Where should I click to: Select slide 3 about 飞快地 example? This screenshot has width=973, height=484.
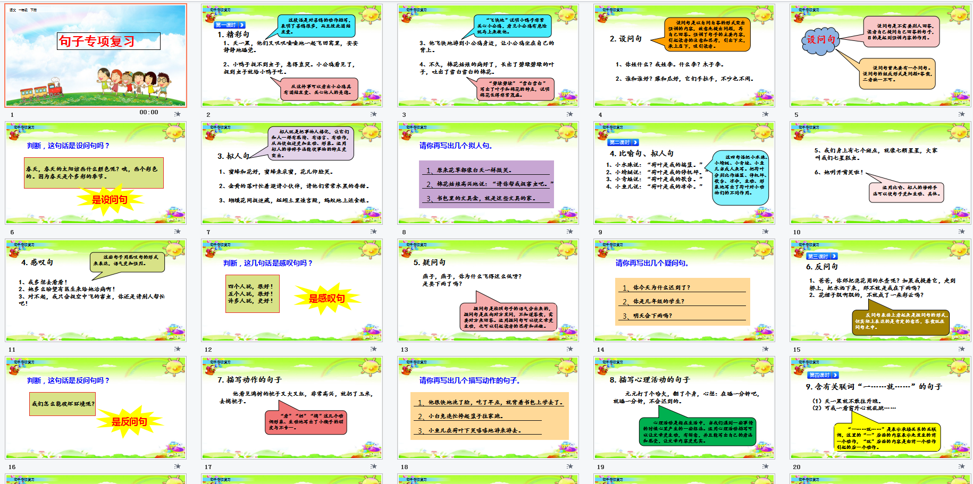pos(488,56)
